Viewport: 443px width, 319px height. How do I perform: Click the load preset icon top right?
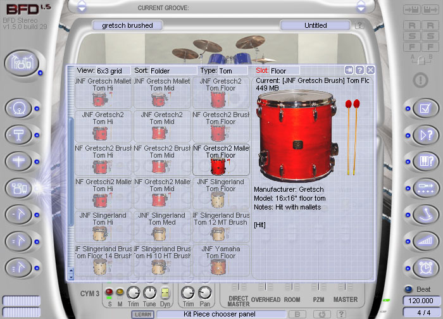[411, 9]
